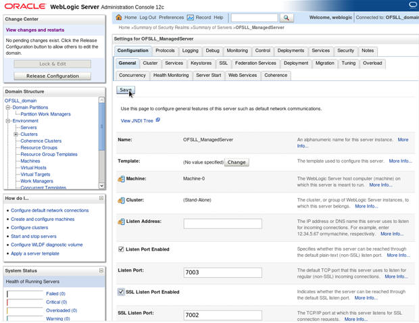Click the Cluster label icon
The image size is (419, 323).
click(x=121, y=200)
